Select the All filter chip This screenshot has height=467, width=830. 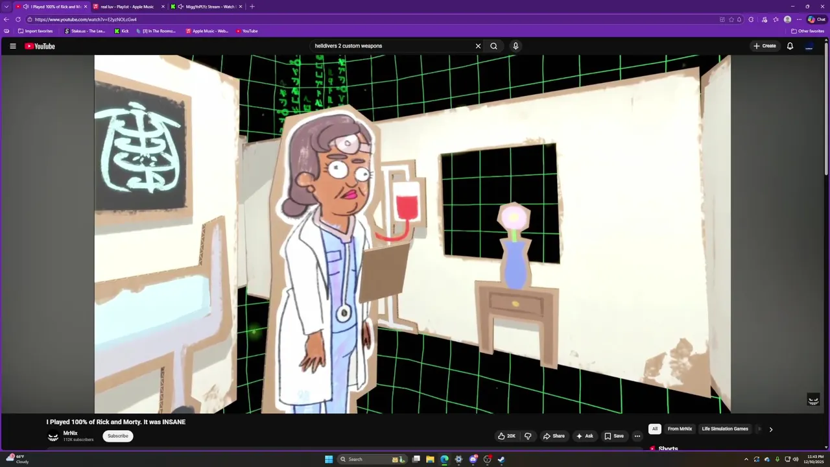coord(655,429)
